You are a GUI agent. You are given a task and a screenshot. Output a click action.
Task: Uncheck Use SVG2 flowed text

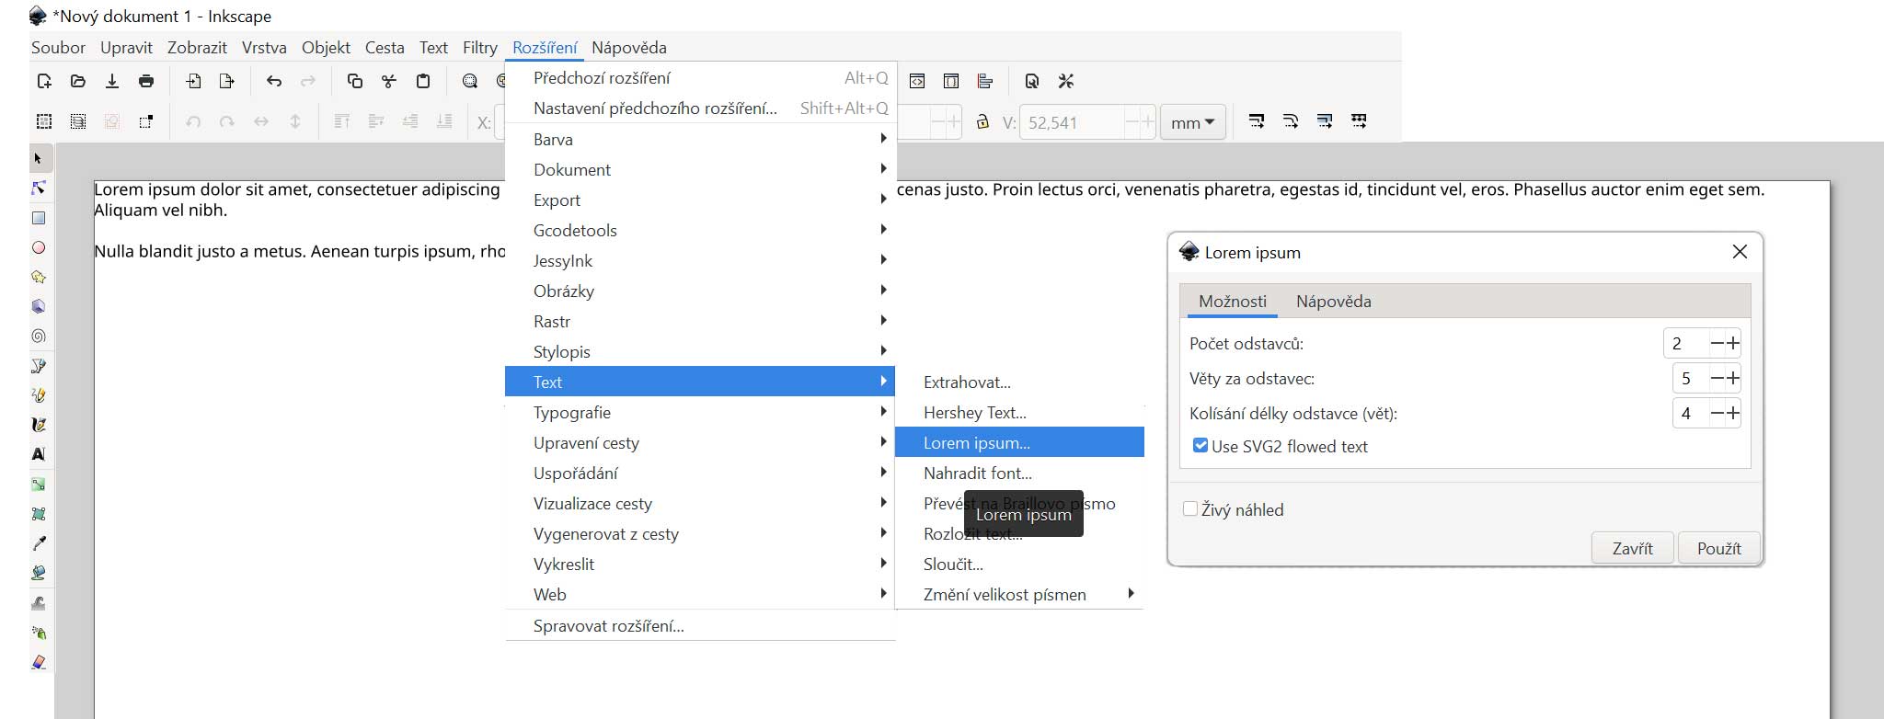point(1200,446)
